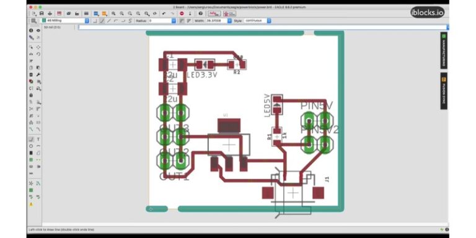Viewport: 476px width, 238px height.
Task: Click the LED3.3V label on board
Action: click(x=202, y=74)
